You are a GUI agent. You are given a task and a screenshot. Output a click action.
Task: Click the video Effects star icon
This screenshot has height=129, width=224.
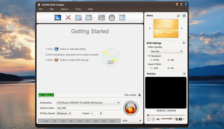(89, 18)
